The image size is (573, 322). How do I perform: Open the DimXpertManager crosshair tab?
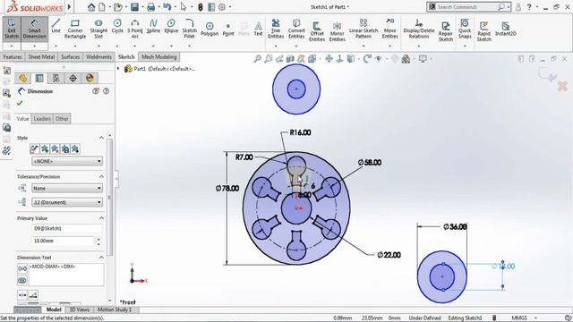click(x=73, y=78)
